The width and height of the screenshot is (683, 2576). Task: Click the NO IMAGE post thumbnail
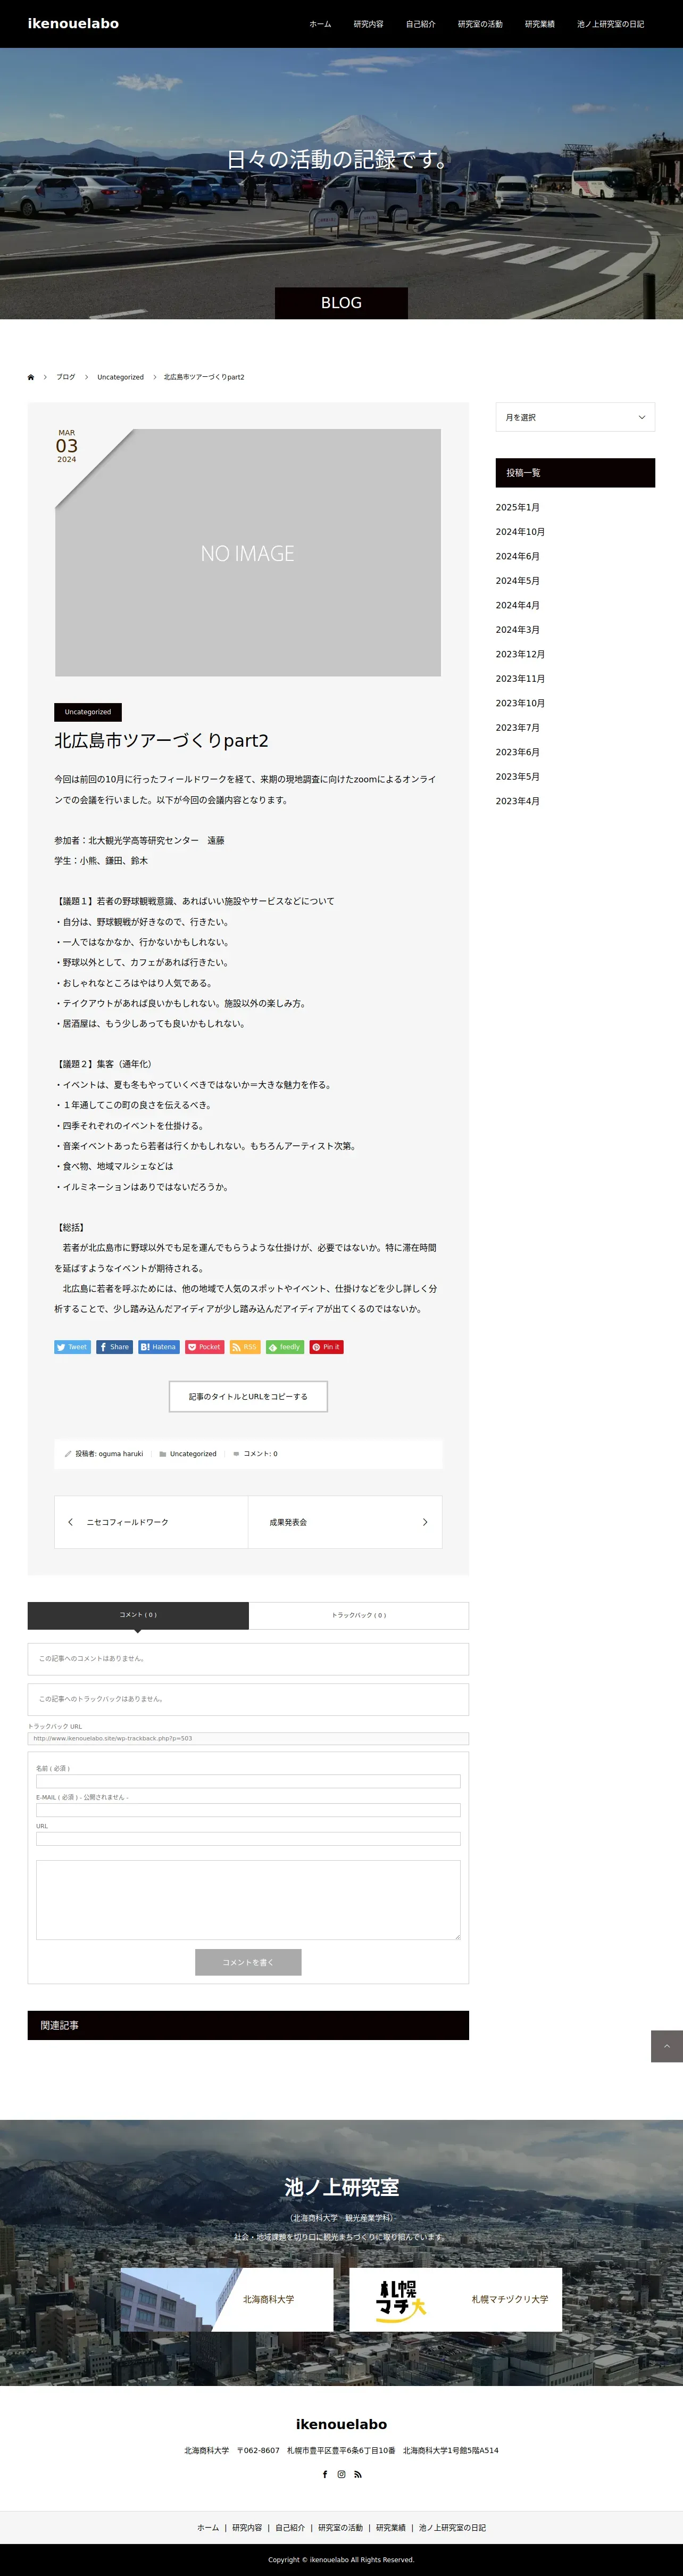[248, 553]
